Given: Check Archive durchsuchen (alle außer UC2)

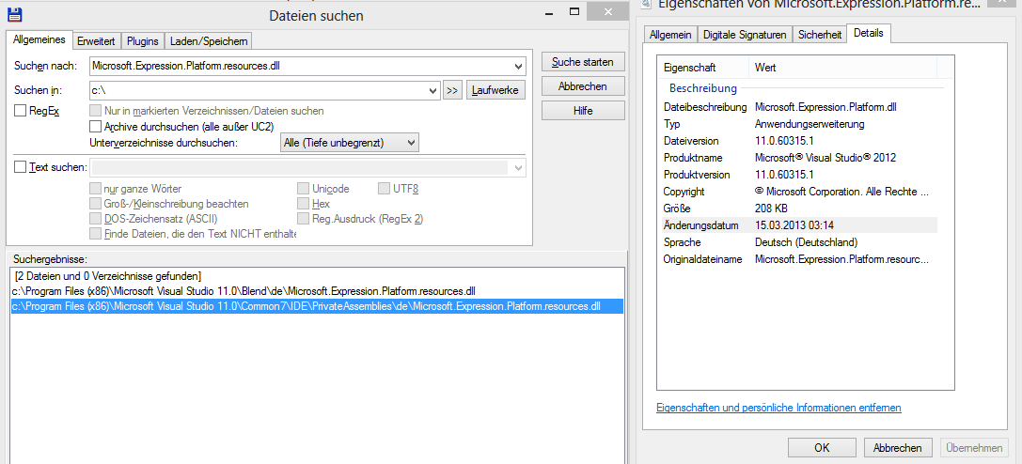Looking at the screenshot, I should point(96,126).
